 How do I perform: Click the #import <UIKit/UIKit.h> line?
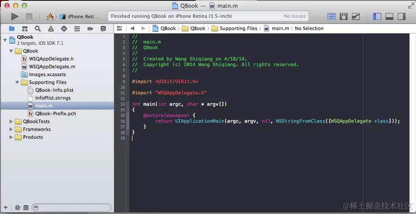pyautogui.click(x=165, y=82)
